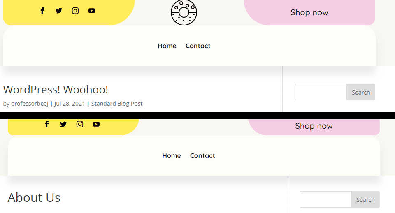Screen dimensions: 395x213
Task: Click the Facebook icon in the WordPress! Woohoo! page header
Action: pyautogui.click(x=42, y=11)
